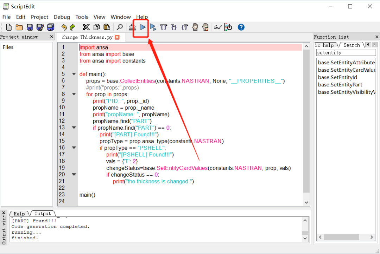Collapse fold arrow at line 13
The image size is (380, 254).
(74, 128)
